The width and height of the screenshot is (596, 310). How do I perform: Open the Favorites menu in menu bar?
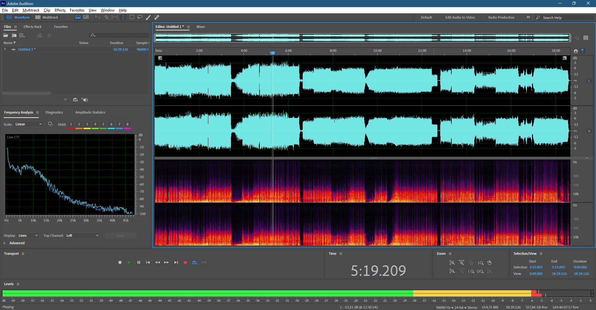[x=77, y=10]
